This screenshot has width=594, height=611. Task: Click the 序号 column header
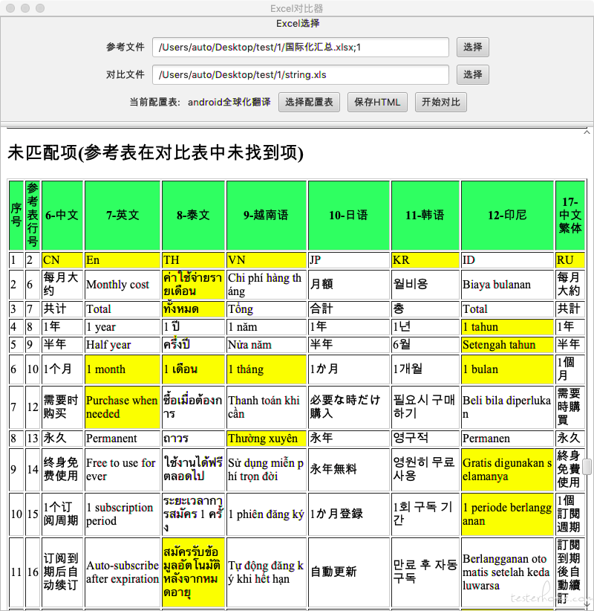pyautogui.click(x=16, y=215)
